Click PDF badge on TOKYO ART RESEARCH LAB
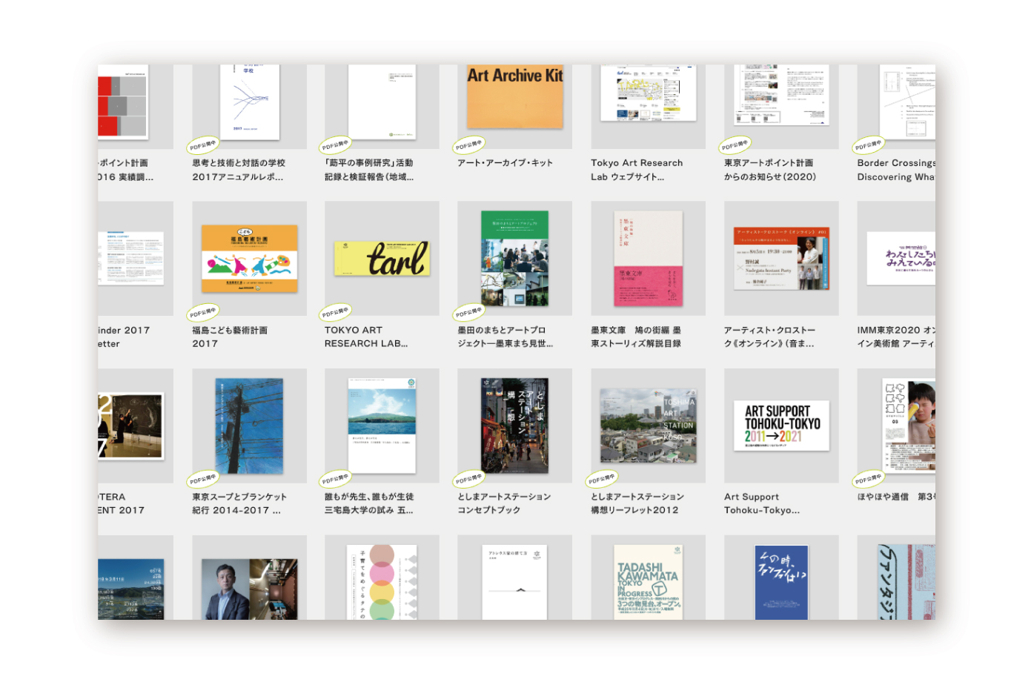1034x685 pixels. pyautogui.click(x=335, y=312)
